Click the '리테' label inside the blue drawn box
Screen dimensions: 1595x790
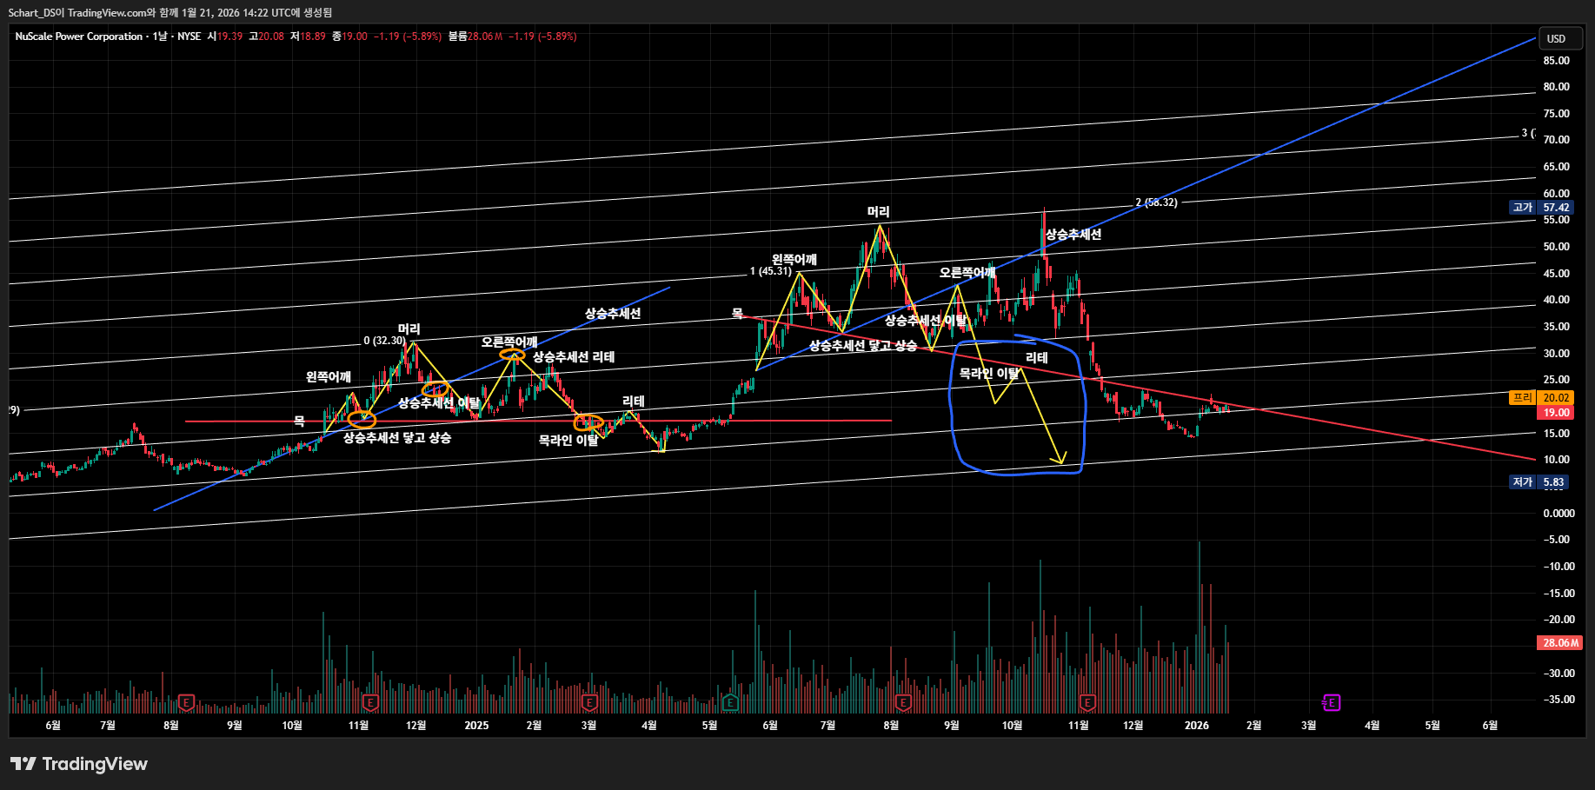pyautogui.click(x=1037, y=358)
